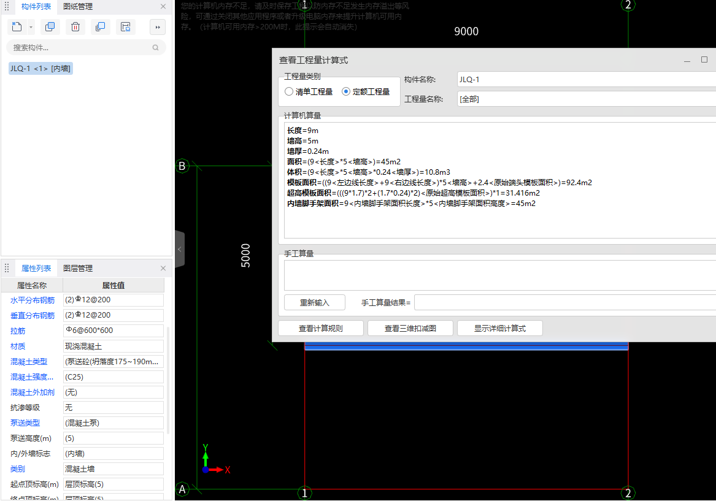Click the 显示详细计算式 button
This screenshot has height=501, width=716.
pos(499,328)
